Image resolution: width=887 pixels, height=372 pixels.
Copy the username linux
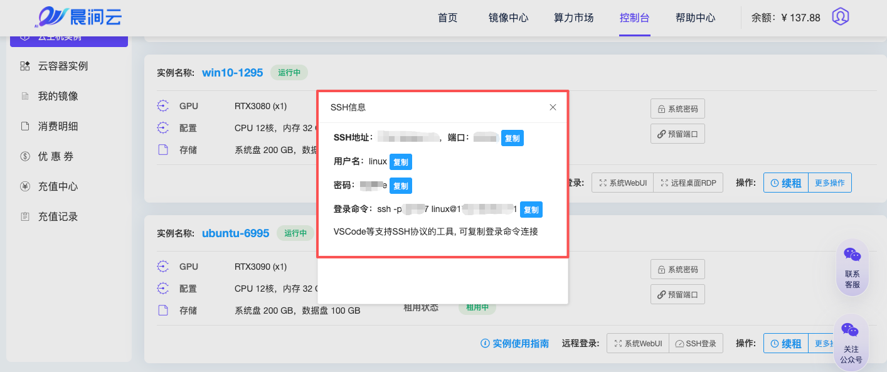click(400, 162)
